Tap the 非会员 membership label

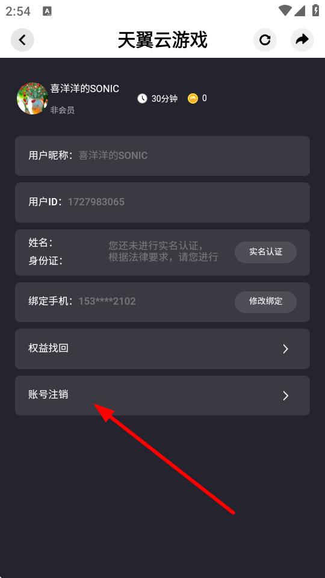(62, 110)
